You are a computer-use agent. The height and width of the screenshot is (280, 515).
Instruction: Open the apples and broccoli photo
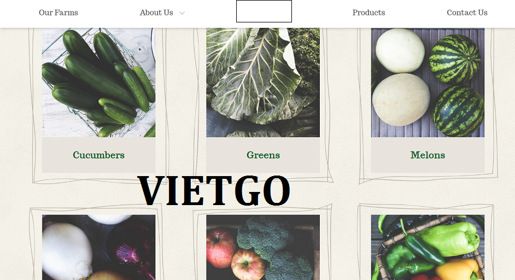263,248
